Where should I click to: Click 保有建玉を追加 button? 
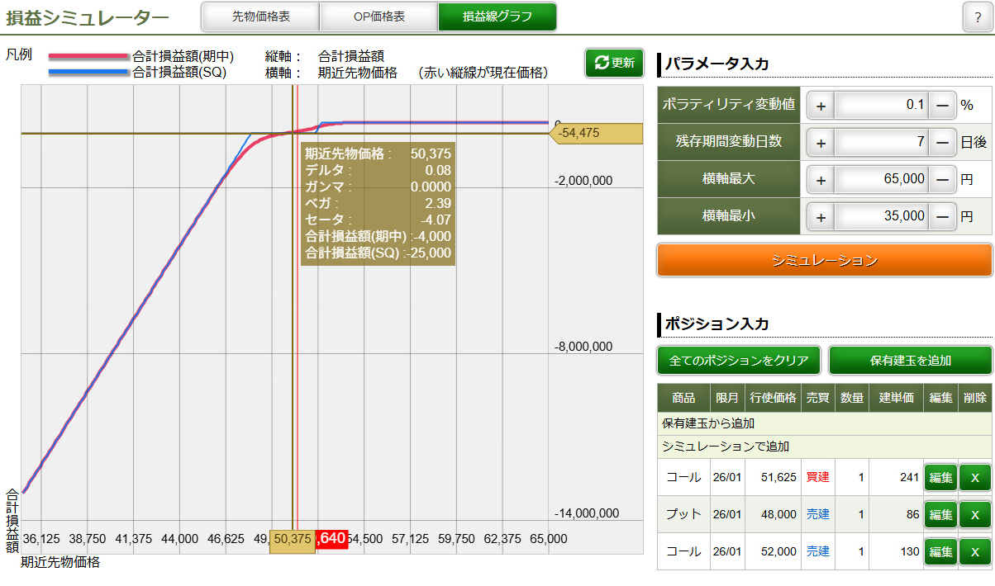pos(910,361)
